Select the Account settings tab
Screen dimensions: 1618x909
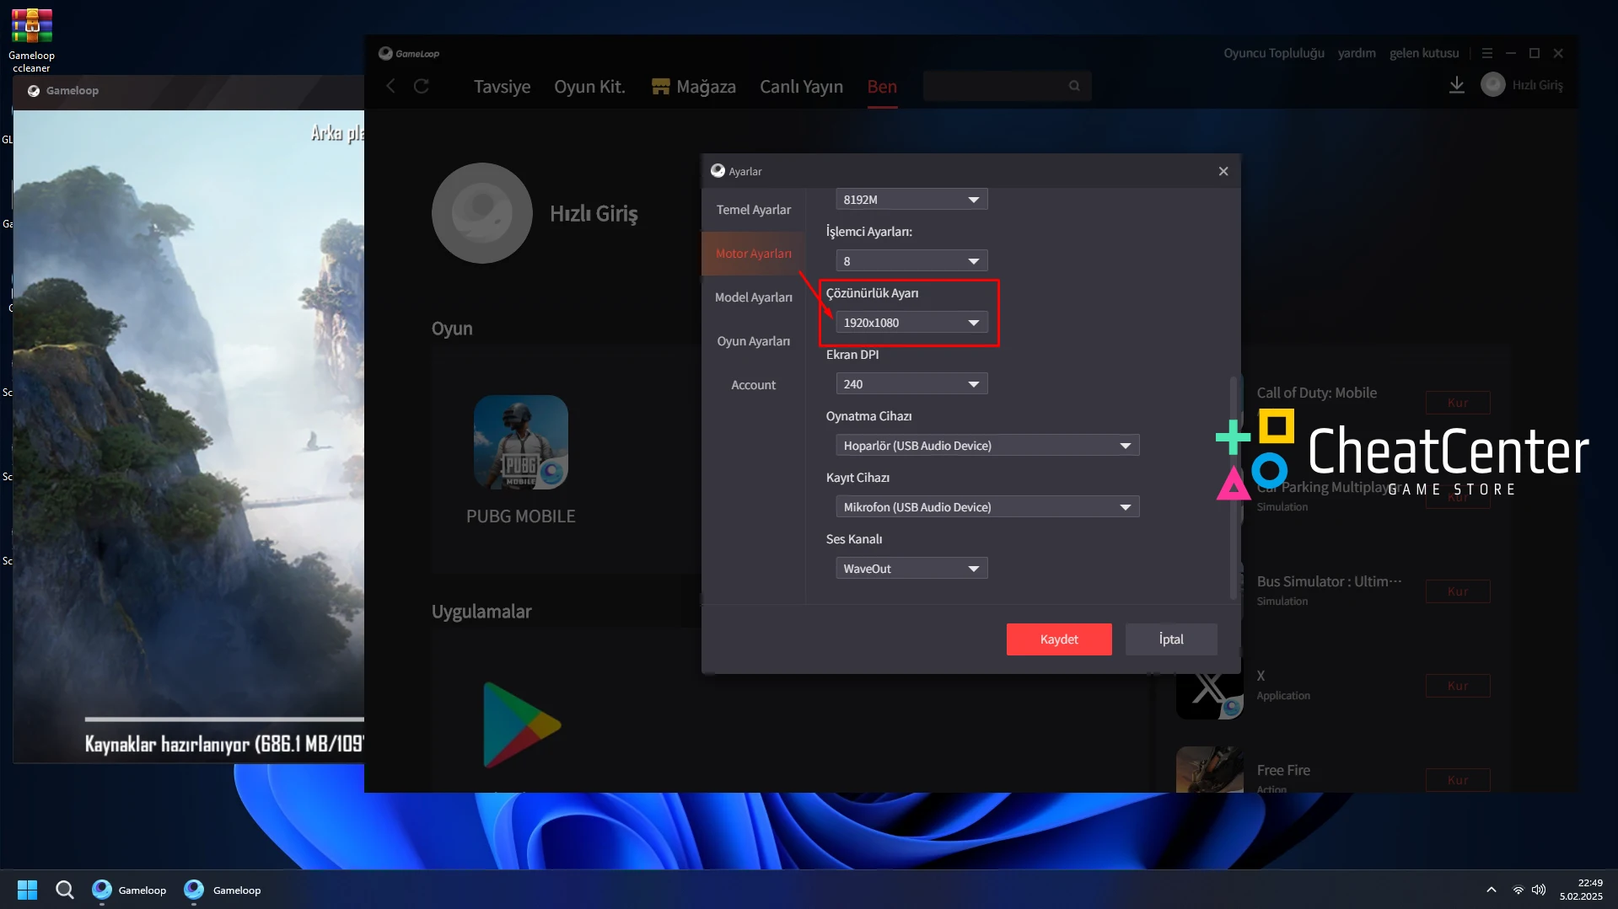click(753, 384)
